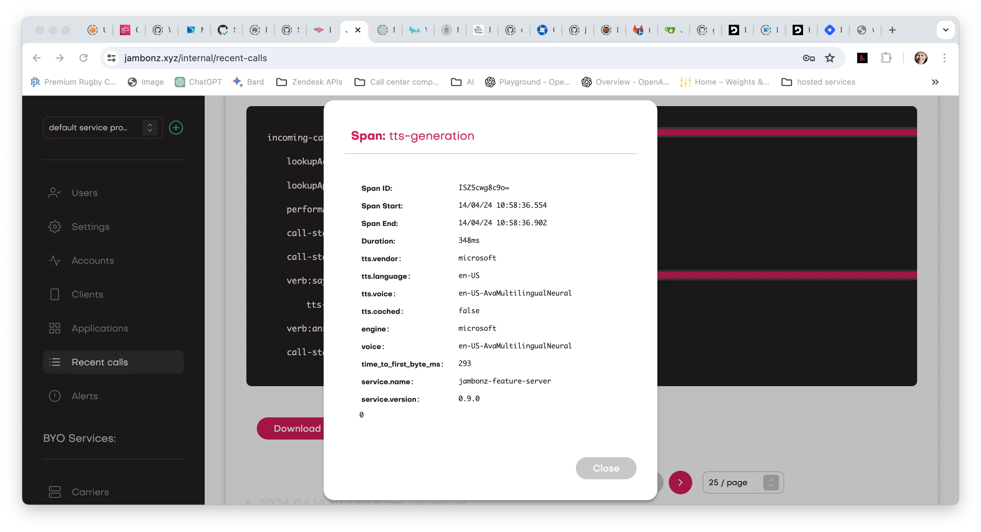Click the browser forward arrow

tap(59, 58)
